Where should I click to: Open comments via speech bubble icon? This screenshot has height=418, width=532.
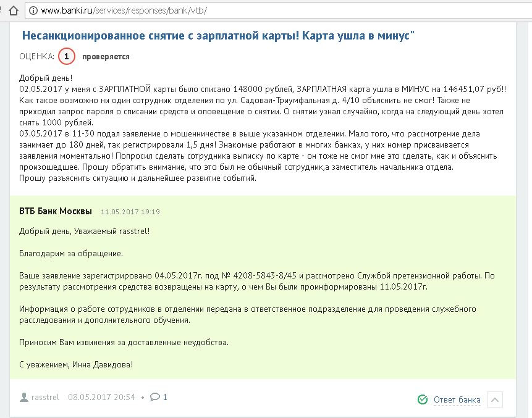tap(154, 396)
